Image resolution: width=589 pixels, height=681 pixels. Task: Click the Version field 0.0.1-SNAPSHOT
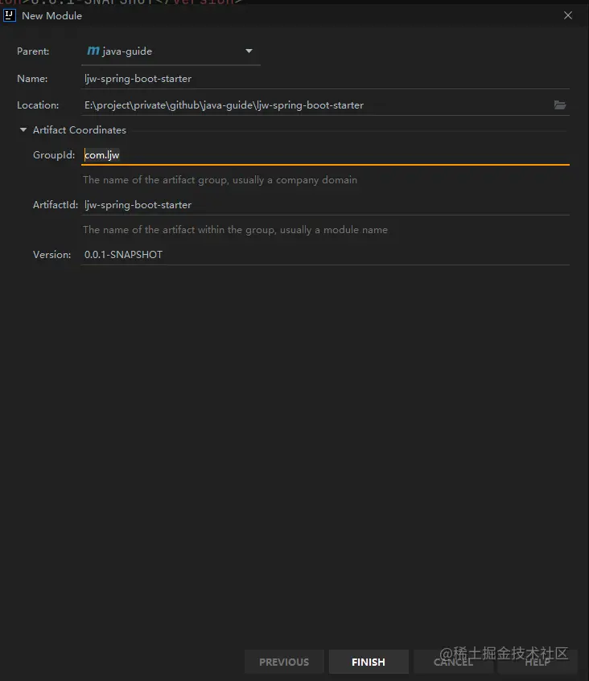[325, 255]
